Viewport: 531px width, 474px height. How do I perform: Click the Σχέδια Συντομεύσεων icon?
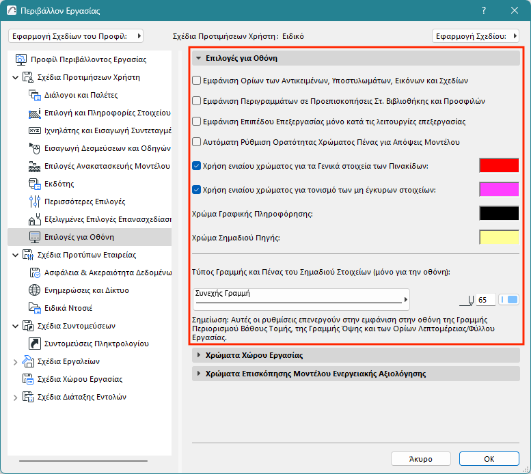click(x=28, y=326)
